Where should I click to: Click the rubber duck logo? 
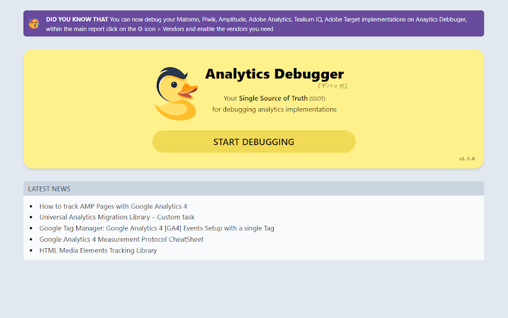(x=177, y=94)
